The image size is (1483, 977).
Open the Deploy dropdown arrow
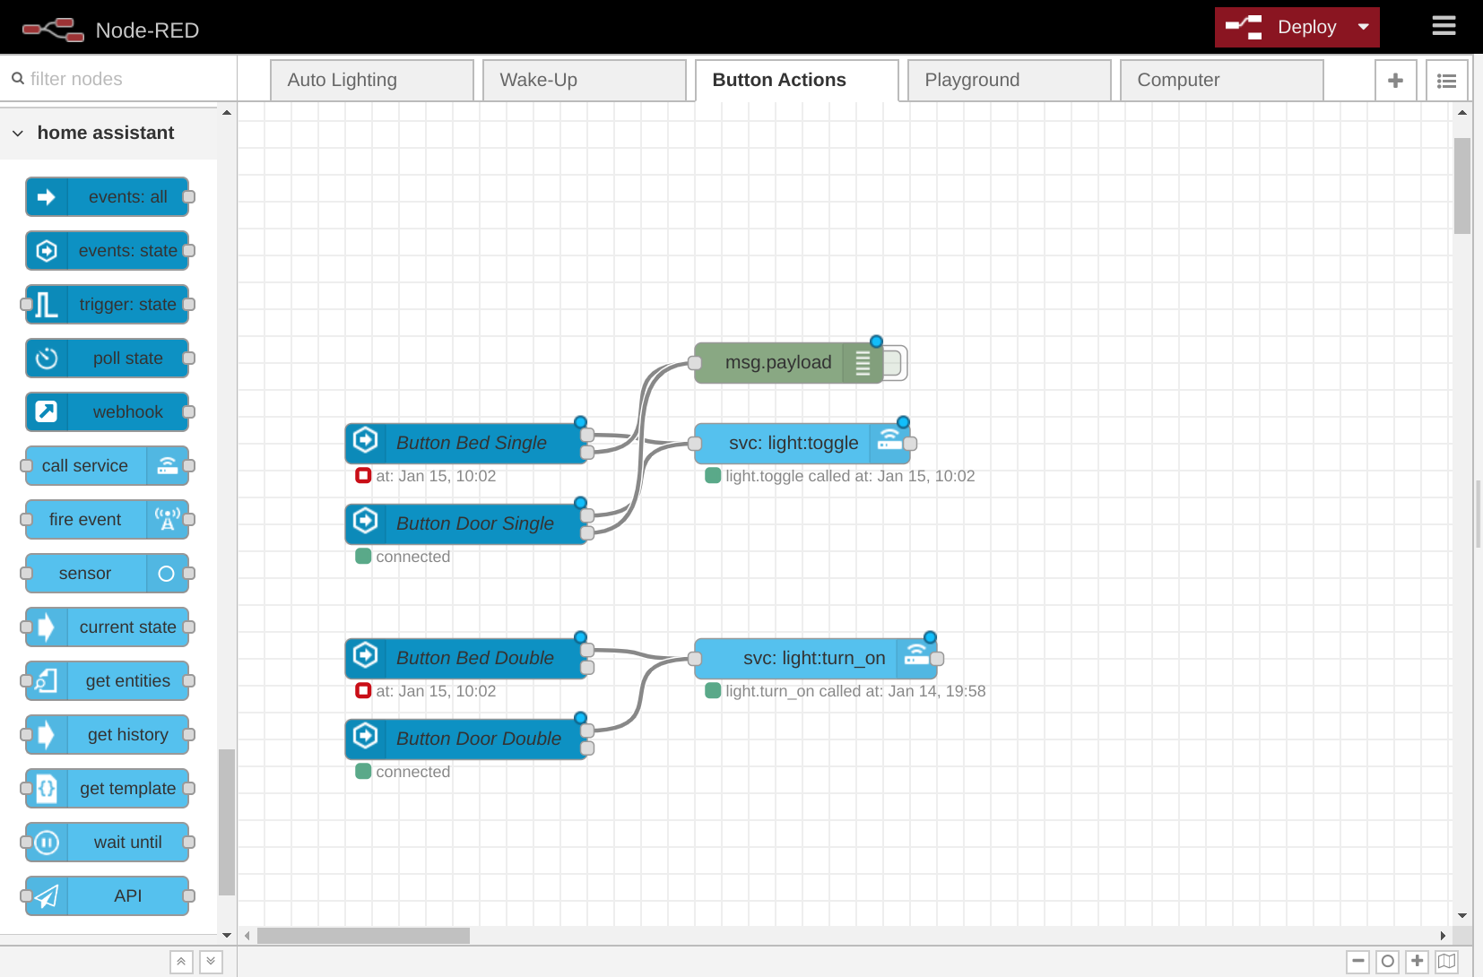tap(1364, 27)
